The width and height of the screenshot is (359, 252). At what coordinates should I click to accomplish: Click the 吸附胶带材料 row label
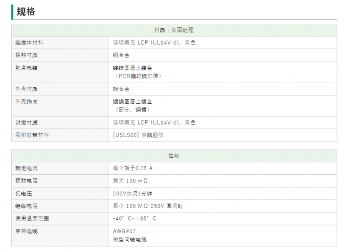coord(32,135)
